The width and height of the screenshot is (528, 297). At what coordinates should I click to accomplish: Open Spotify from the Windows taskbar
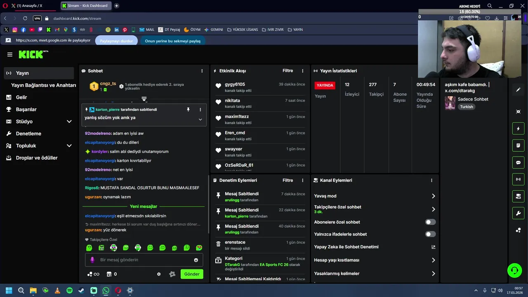click(x=69, y=290)
